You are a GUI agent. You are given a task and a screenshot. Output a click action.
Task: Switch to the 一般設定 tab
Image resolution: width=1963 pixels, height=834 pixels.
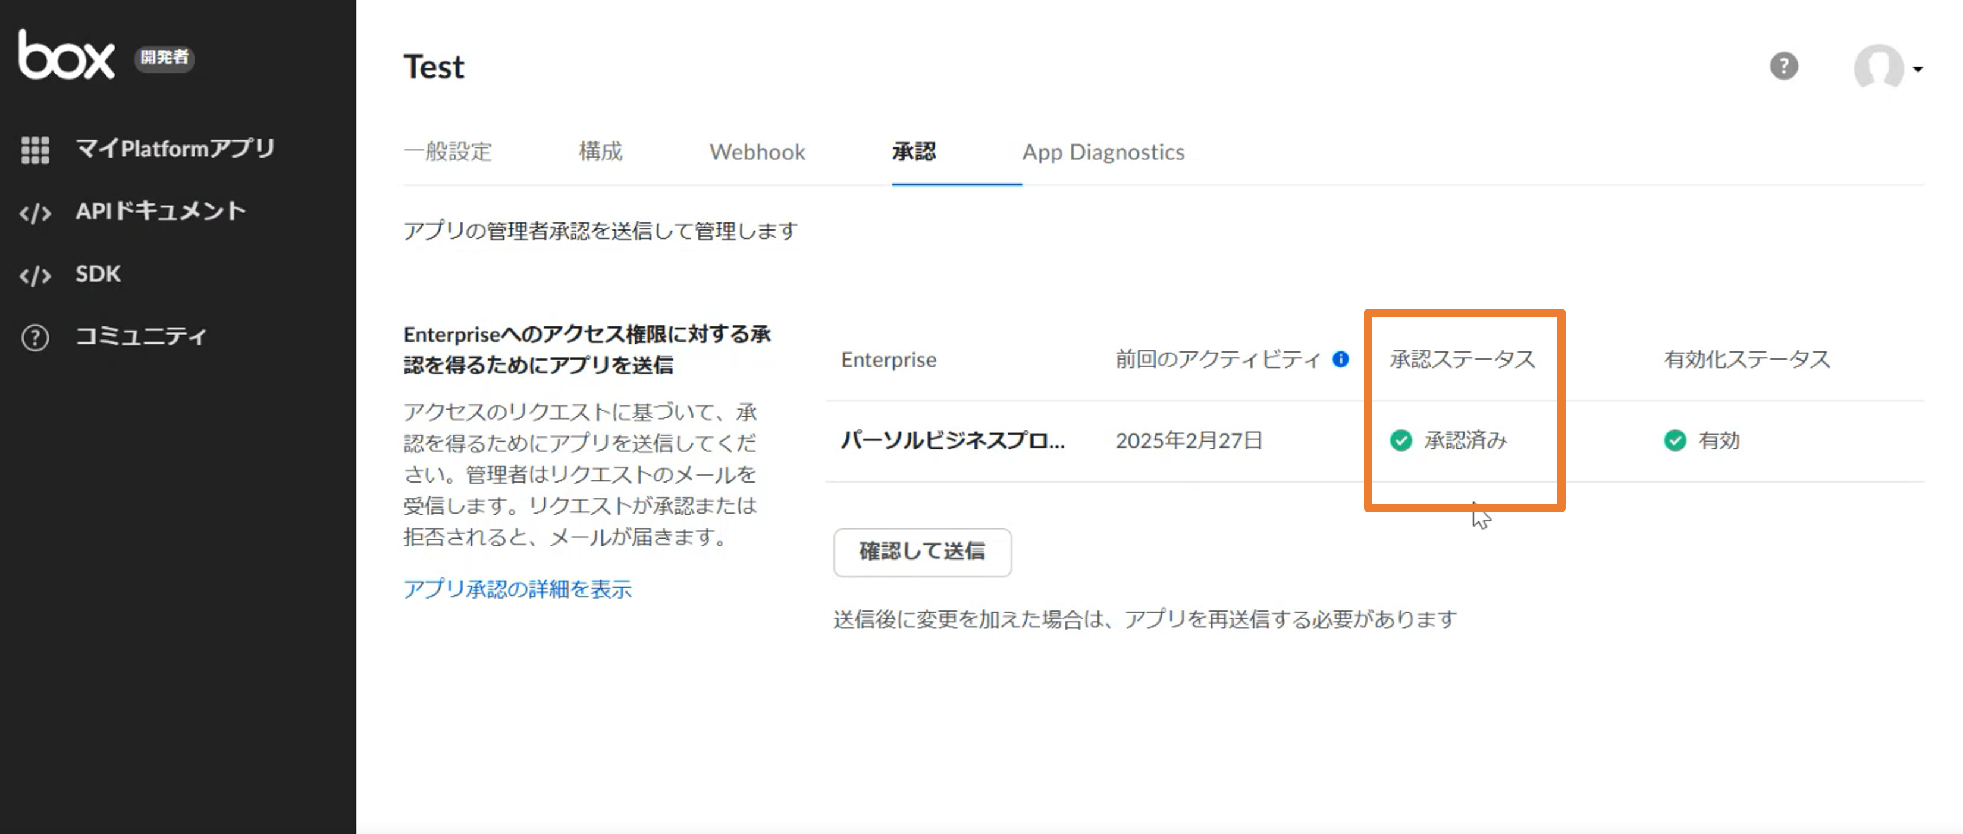click(x=447, y=152)
